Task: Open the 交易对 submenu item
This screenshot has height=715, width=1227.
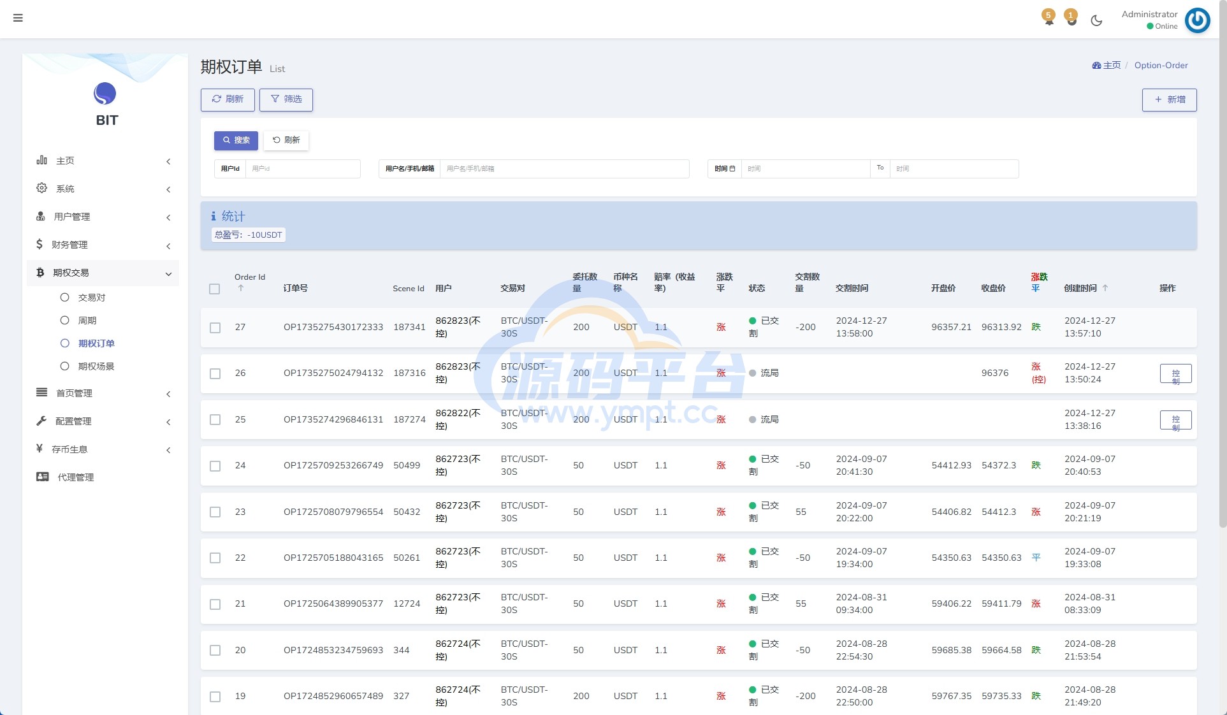Action: pos(92,298)
